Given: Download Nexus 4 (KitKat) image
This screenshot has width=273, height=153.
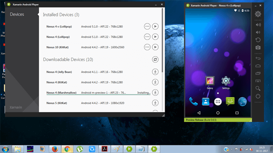Looking at the screenshot, I should 155,82.
